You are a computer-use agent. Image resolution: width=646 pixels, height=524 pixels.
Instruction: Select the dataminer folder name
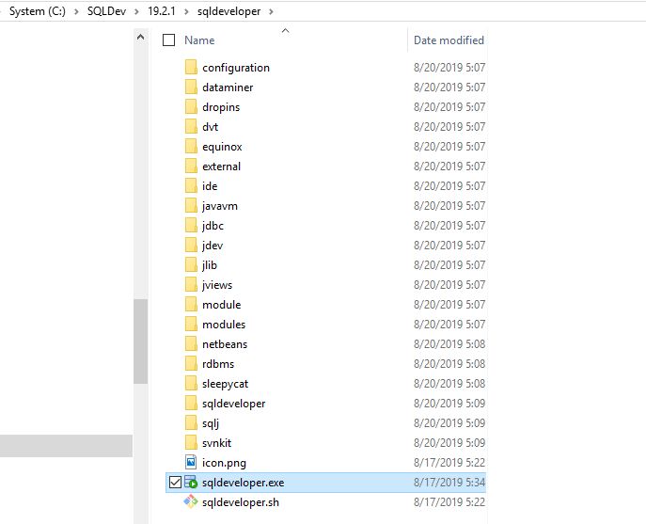tap(228, 87)
